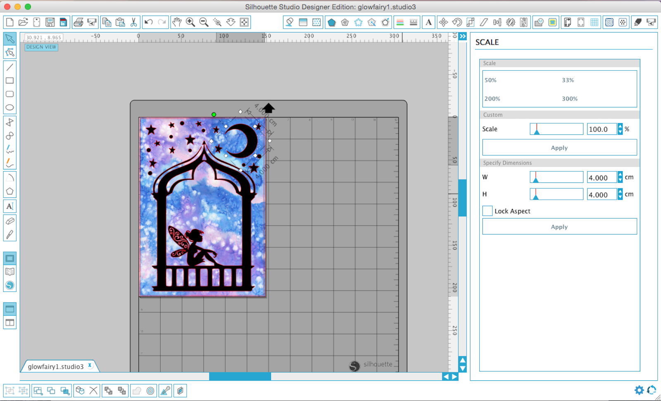Open the Grid settings panel
The height and width of the screenshot is (401, 661).
pos(594,22)
